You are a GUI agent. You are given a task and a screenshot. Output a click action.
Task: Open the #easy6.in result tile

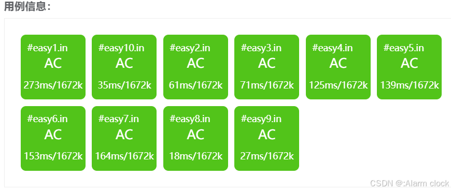[x=53, y=138]
